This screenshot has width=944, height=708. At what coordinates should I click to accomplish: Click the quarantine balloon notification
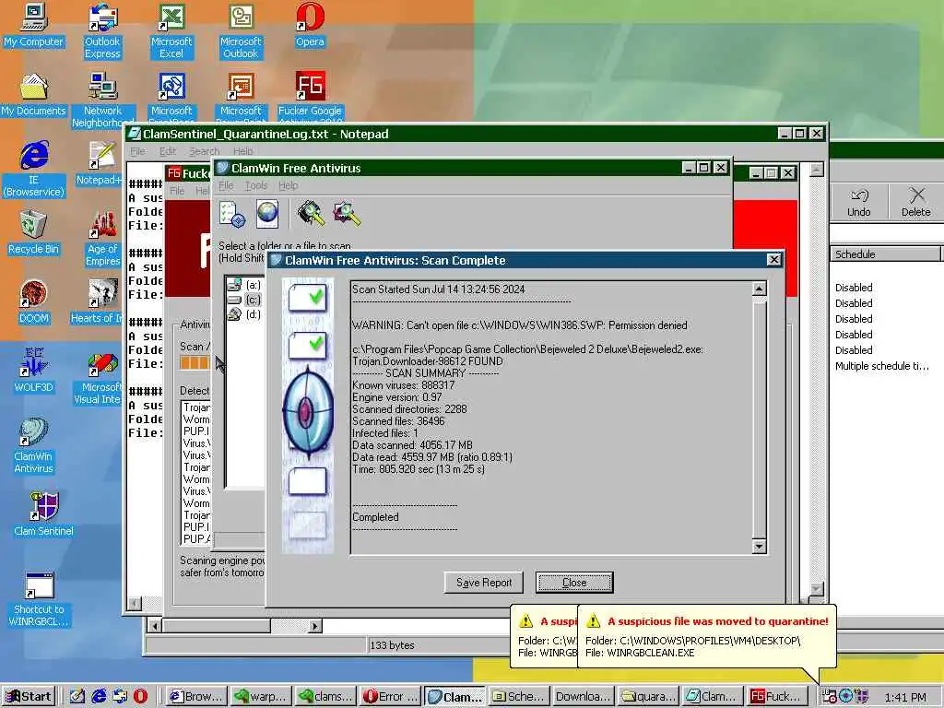click(707, 636)
